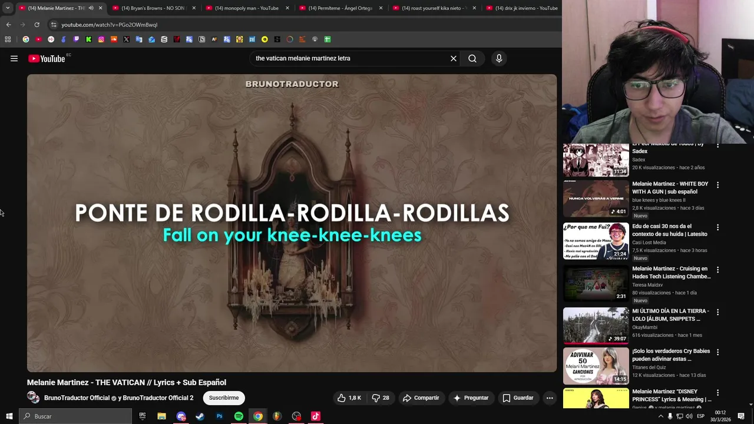Dislike the video with thumbs down
Image resolution: width=754 pixels, height=424 pixels.
coord(381,398)
